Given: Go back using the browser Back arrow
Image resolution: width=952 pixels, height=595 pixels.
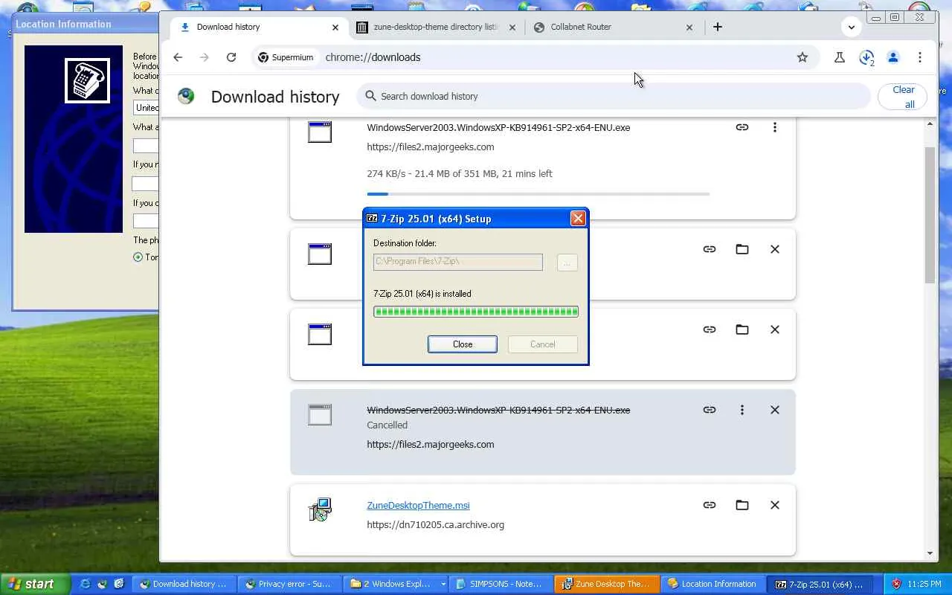Looking at the screenshot, I should click(178, 57).
